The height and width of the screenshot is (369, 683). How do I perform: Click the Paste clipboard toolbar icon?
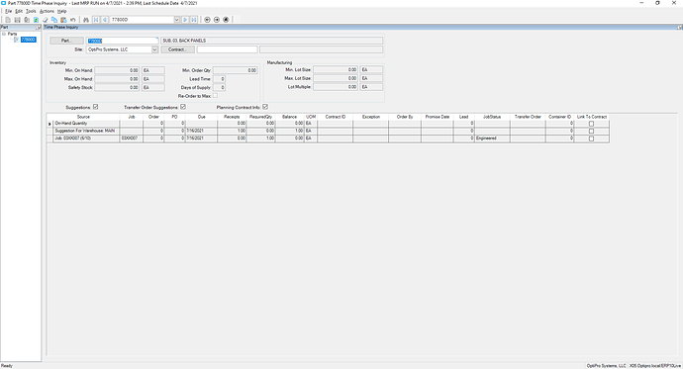pos(63,20)
